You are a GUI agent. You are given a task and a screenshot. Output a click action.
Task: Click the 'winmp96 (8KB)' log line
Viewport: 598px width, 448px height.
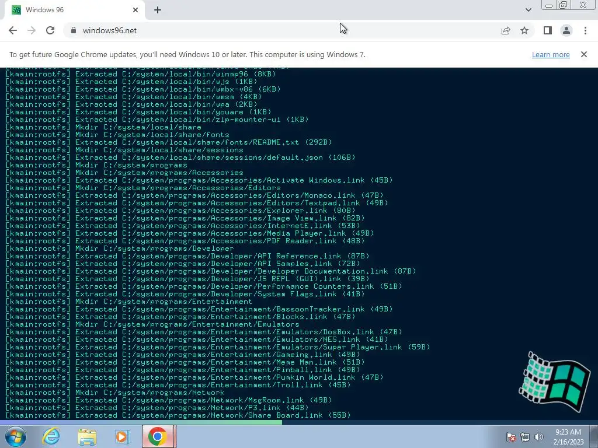click(x=141, y=74)
